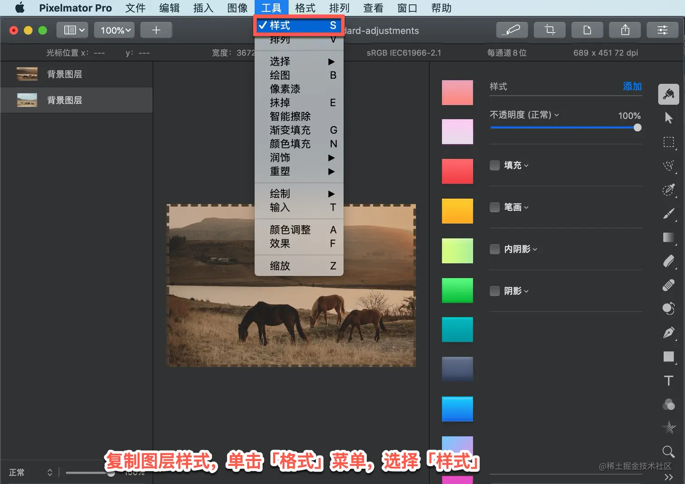Image resolution: width=685 pixels, height=484 pixels.
Task: Select the unhighlighted 背景图层 layer row
Action: pos(77,74)
